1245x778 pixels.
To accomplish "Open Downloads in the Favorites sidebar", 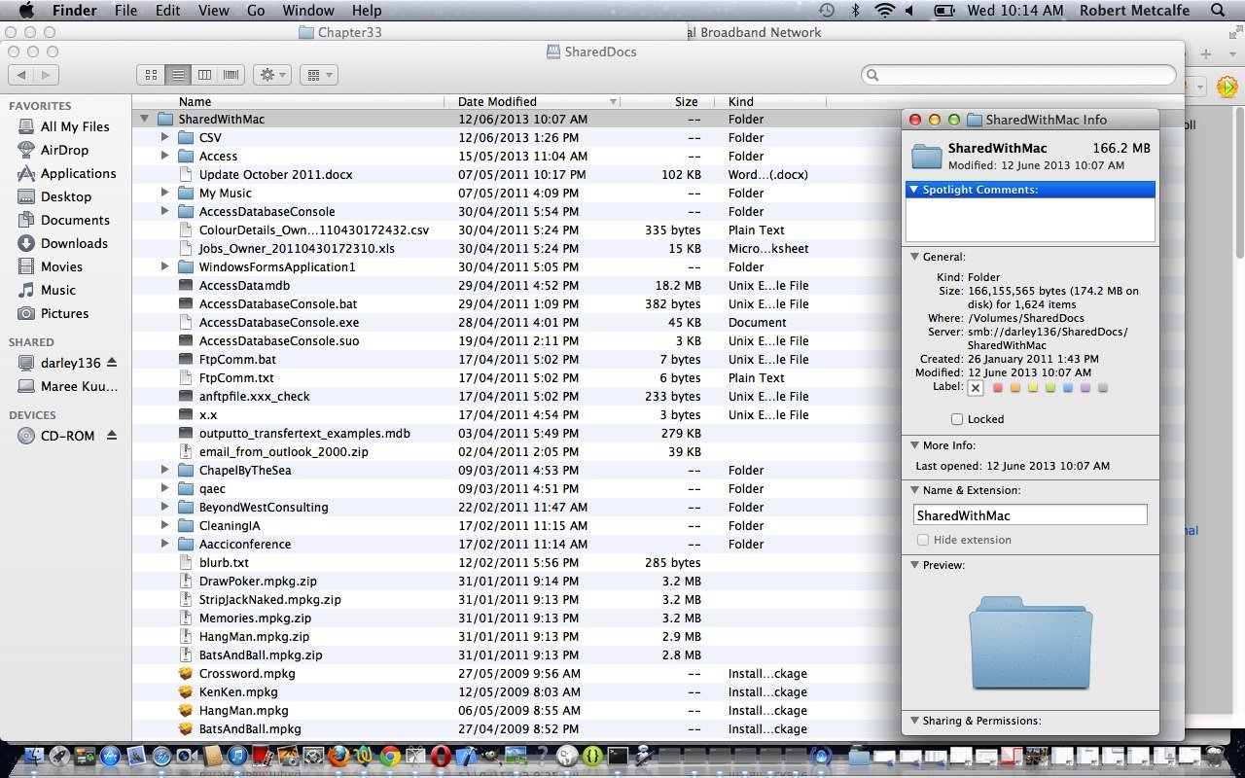I will tap(74, 243).
